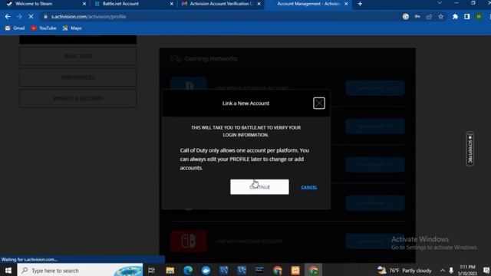Select the Account Management tab

tap(308, 4)
